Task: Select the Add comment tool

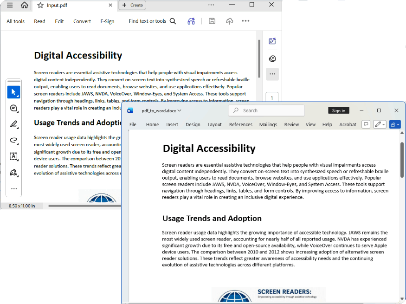Action: pyautogui.click(x=14, y=108)
